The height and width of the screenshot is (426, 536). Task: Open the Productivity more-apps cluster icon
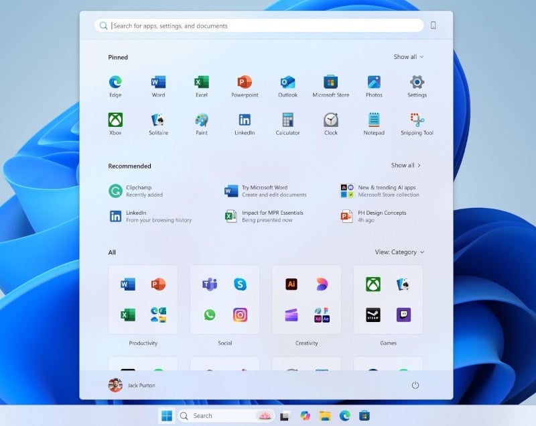(x=158, y=315)
